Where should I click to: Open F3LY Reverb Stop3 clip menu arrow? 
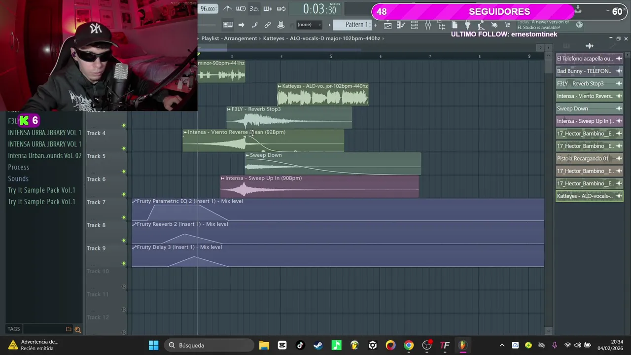click(229, 109)
